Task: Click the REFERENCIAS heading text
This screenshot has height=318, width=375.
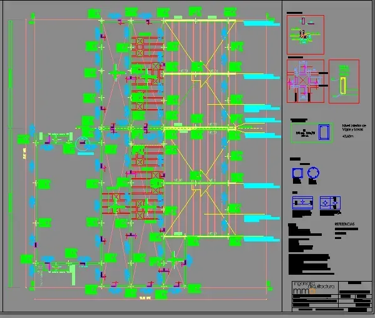Action: (344, 225)
